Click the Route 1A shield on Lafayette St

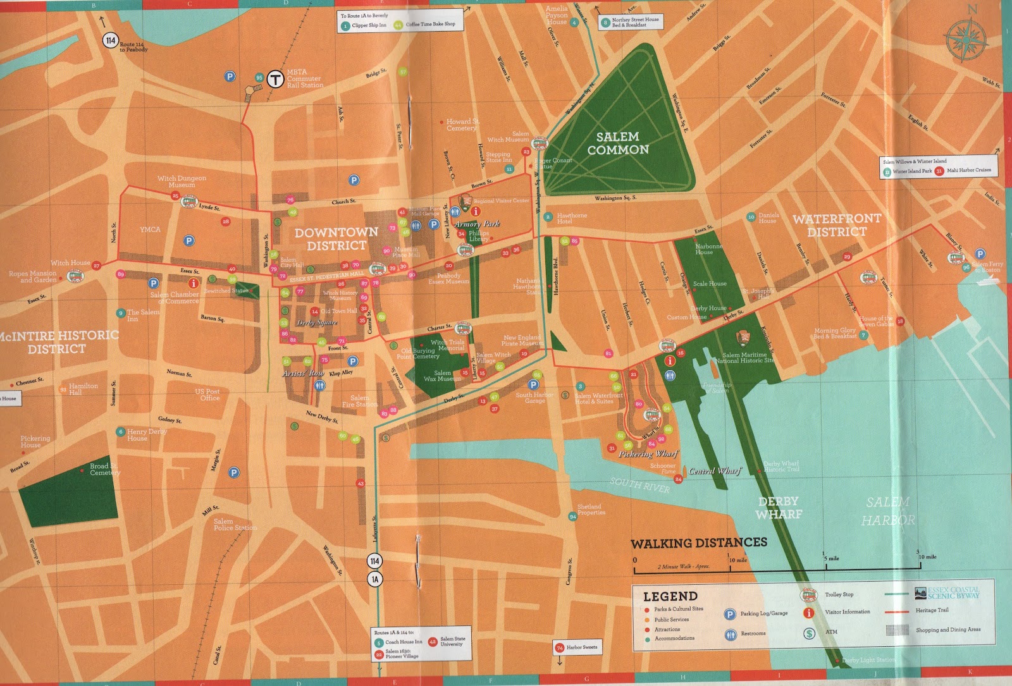[x=375, y=579]
